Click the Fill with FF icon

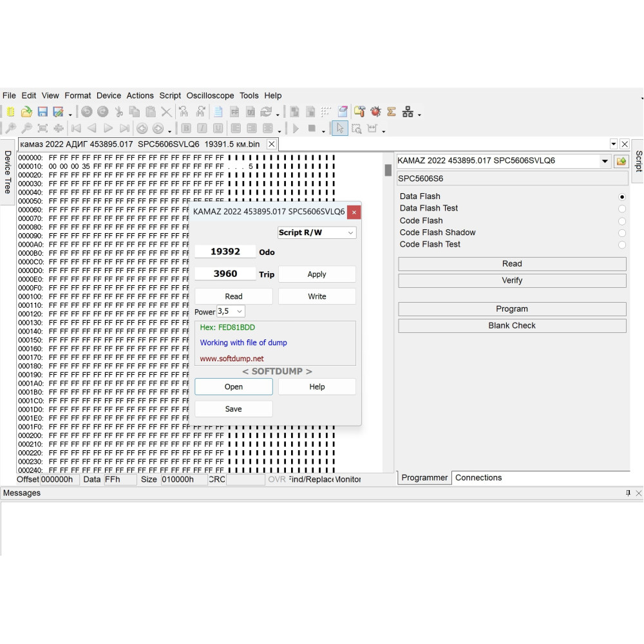234,111
